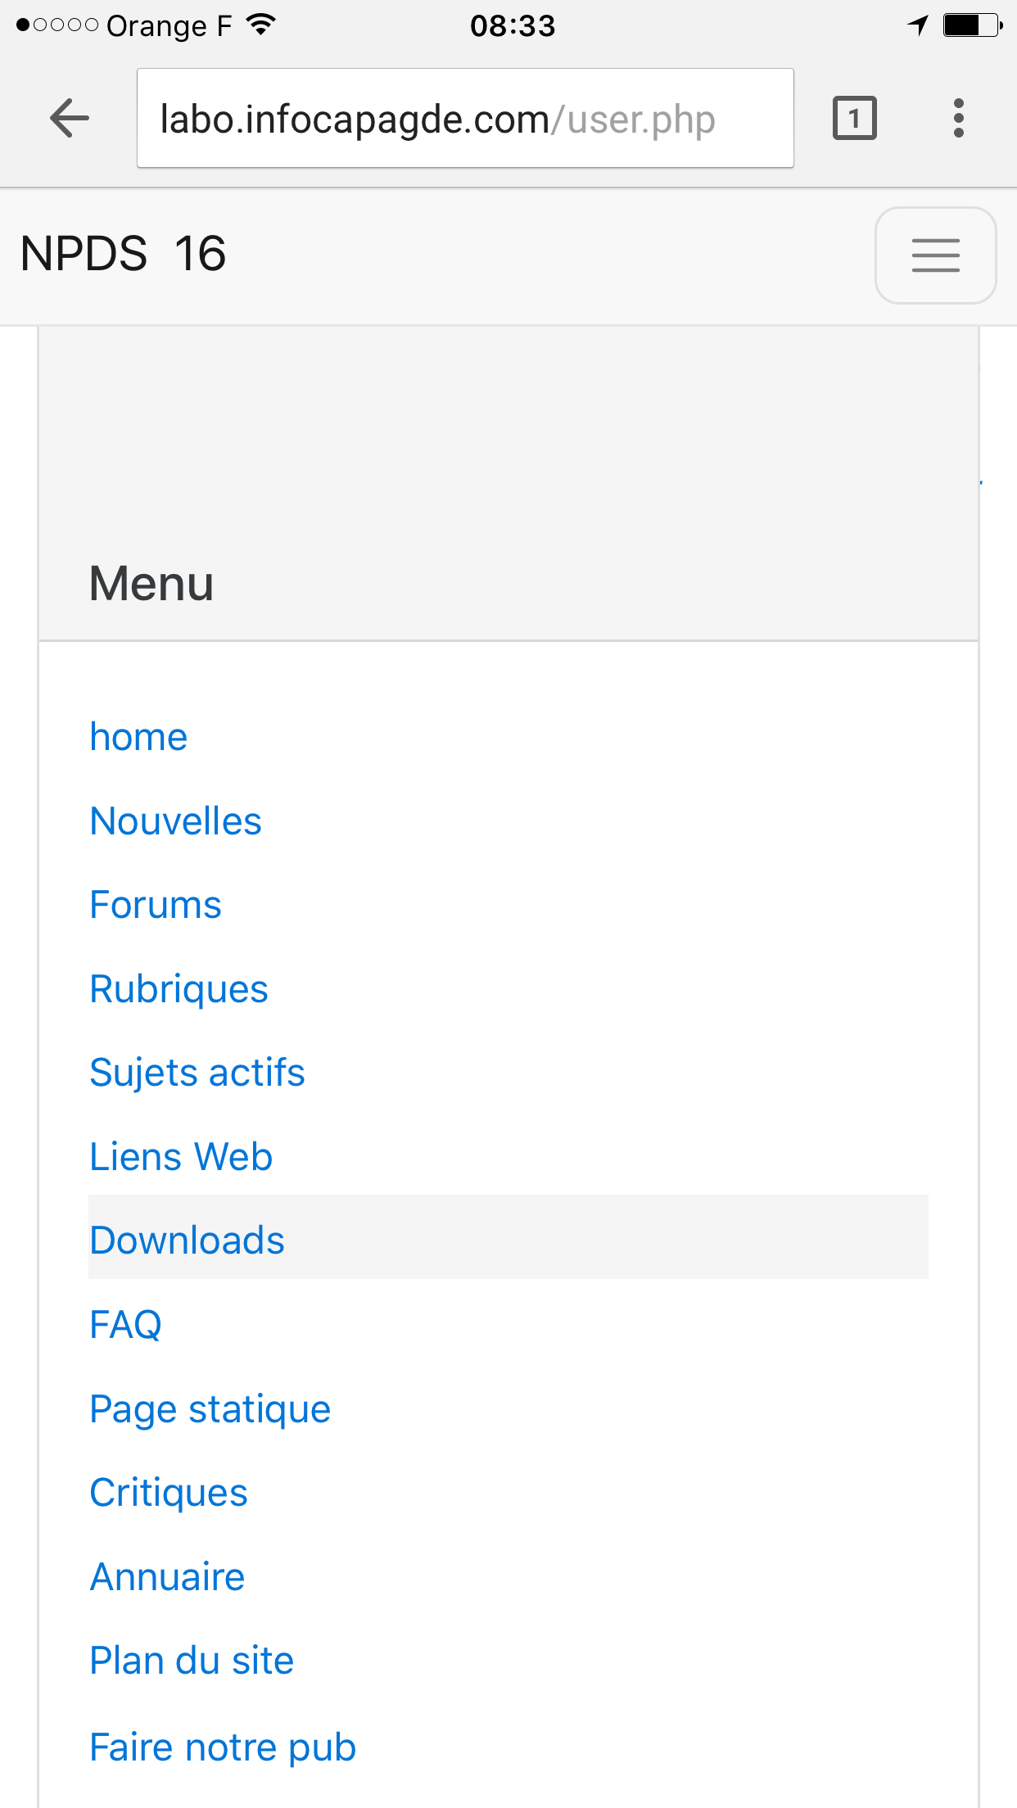The image size is (1017, 1808).
Task: Click Faire notre pub link
Action: pos(223,1747)
